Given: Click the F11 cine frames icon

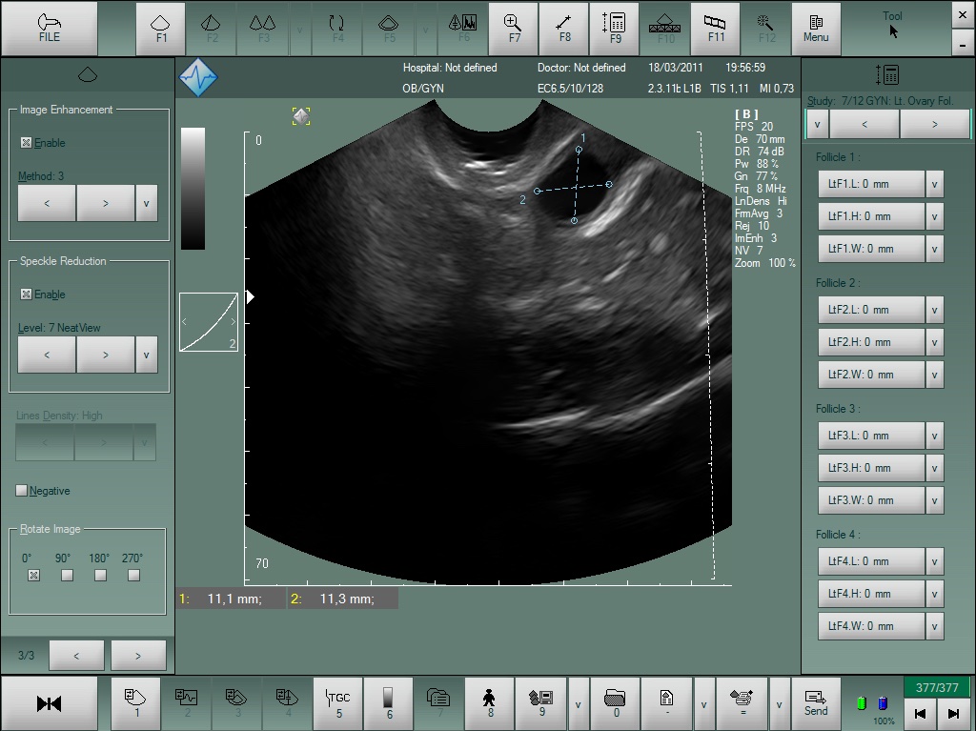Looking at the screenshot, I should pos(715,29).
